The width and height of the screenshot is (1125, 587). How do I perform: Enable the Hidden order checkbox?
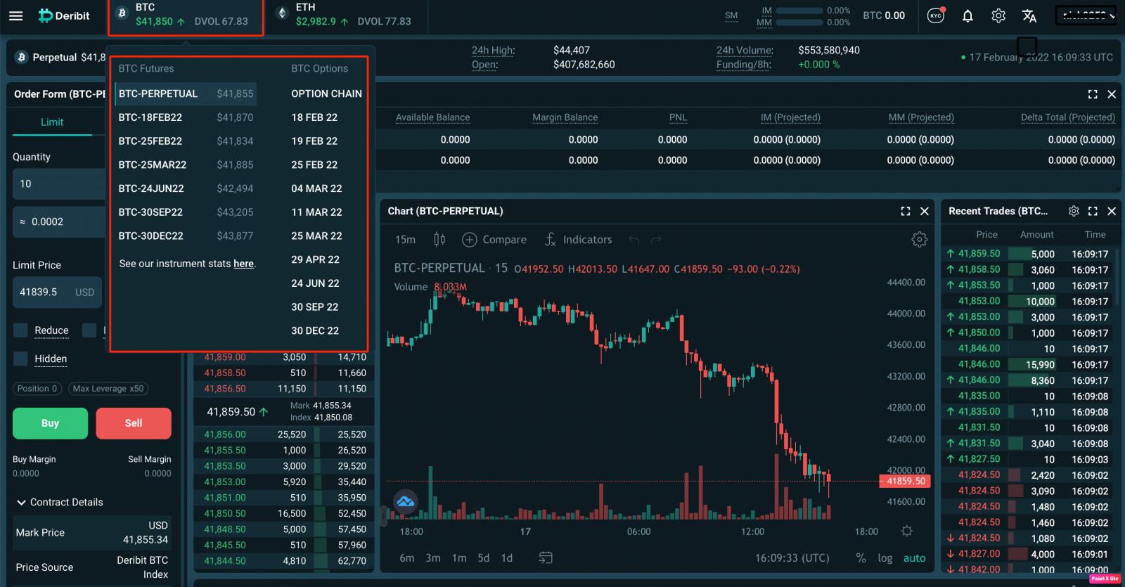click(x=21, y=359)
